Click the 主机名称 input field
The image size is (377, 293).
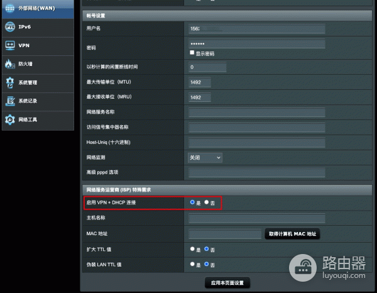coord(256,218)
